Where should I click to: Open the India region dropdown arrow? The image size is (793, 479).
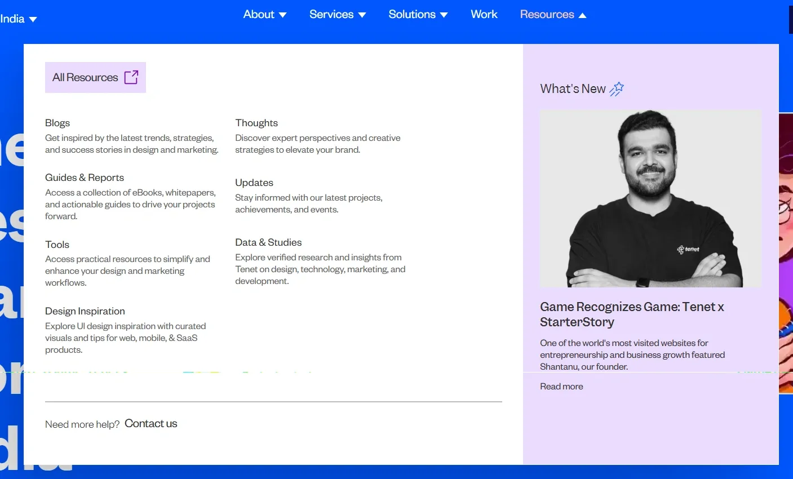click(33, 19)
